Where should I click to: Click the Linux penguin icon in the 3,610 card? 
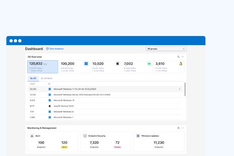click(x=181, y=64)
